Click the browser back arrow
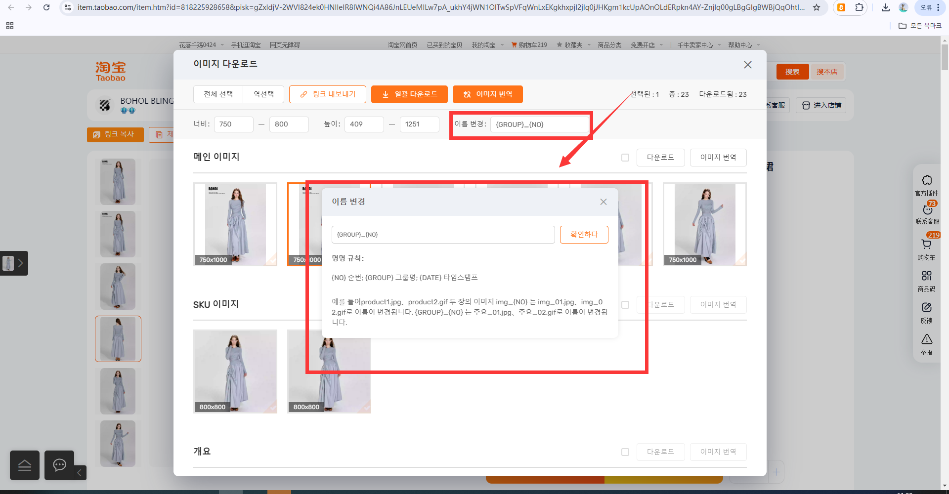 (11, 7)
